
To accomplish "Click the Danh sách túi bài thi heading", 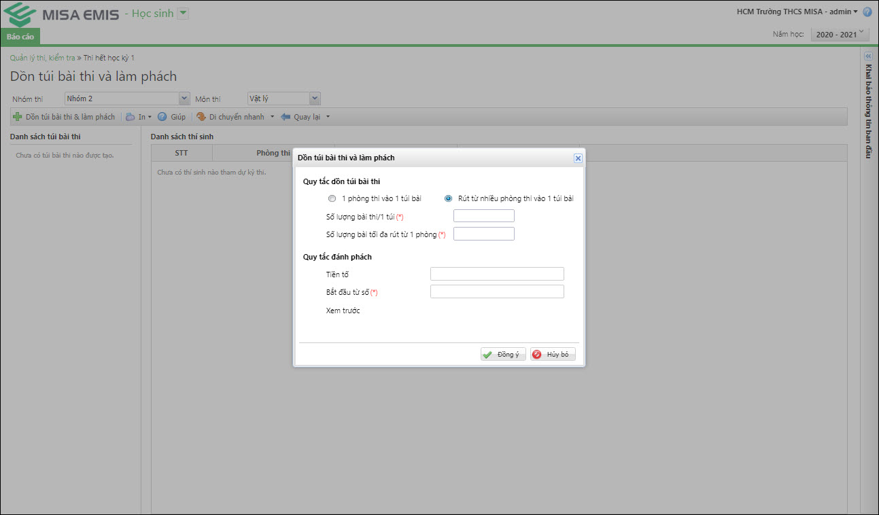I will tap(46, 137).
